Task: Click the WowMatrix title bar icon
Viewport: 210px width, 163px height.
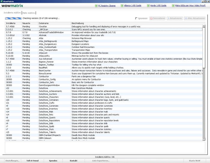Action: tap(1, 1)
